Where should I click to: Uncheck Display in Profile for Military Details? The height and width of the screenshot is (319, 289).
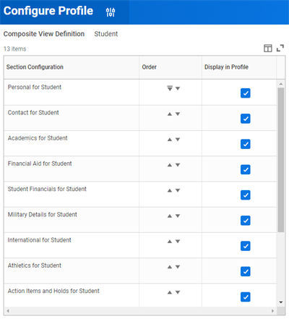(246, 221)
